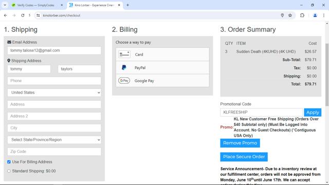
Task: Open Select State/Province/Region dropdown
Action: 54,140
